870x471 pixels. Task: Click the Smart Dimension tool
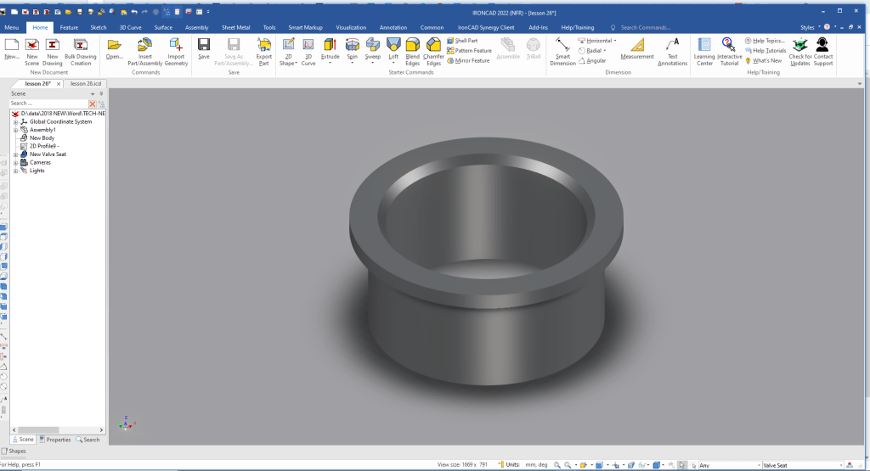tap(562, 50)
